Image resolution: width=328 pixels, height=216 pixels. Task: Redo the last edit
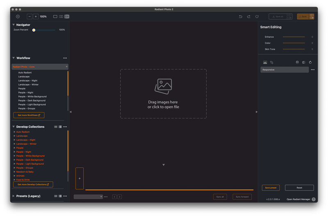(249, 16)
